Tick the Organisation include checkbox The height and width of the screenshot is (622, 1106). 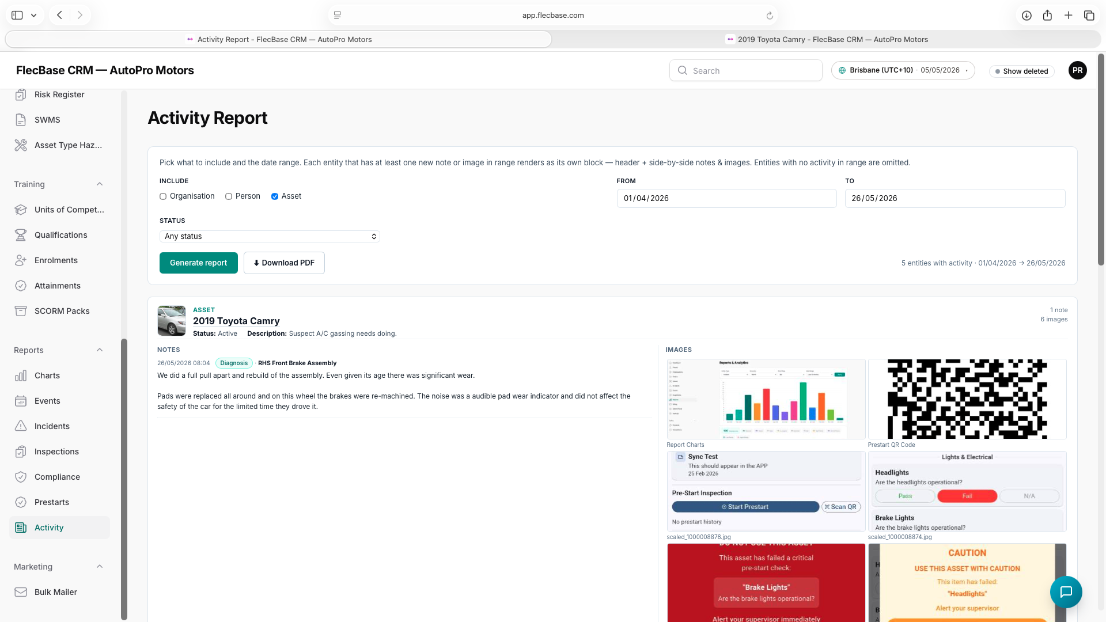[163, 196]
